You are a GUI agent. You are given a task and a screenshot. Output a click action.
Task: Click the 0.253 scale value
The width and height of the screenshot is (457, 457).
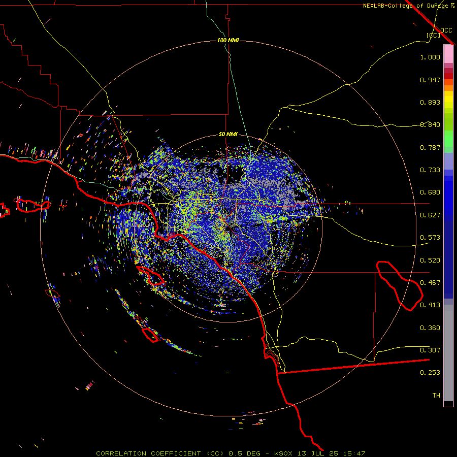[430, 373]
